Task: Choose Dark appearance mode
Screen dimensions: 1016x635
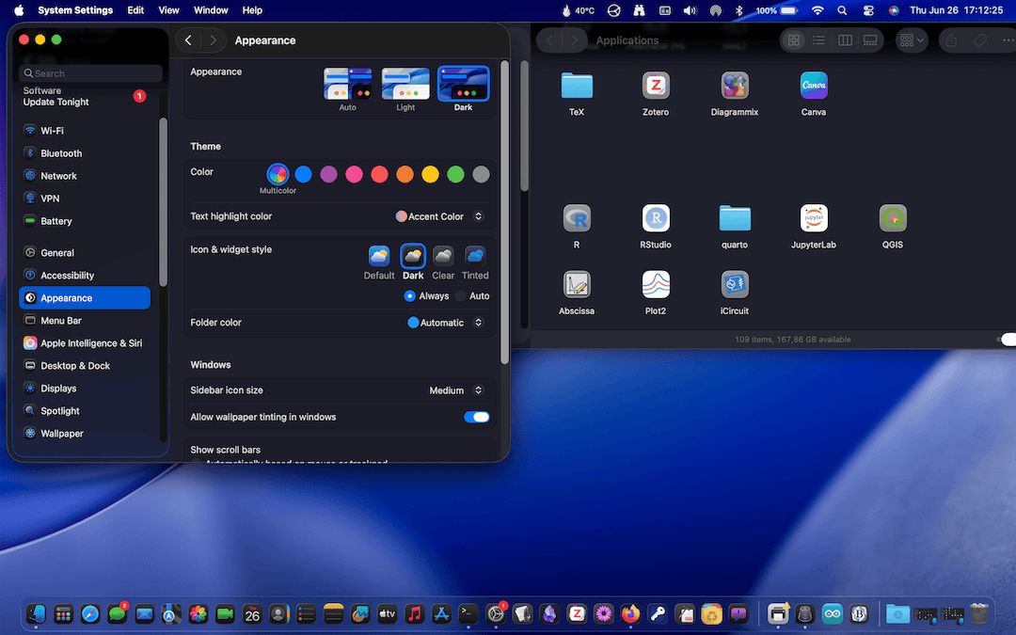Action: (x=463, y=84)
